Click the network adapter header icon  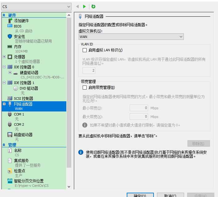80,16
